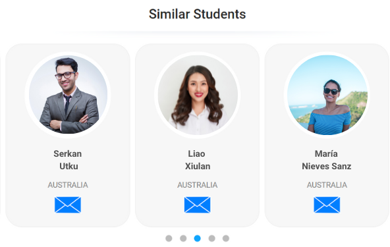Click Liao Xiulan's blue mail icon
The width and height of the screenshot is (390, 247).
(x=197, y=205)
